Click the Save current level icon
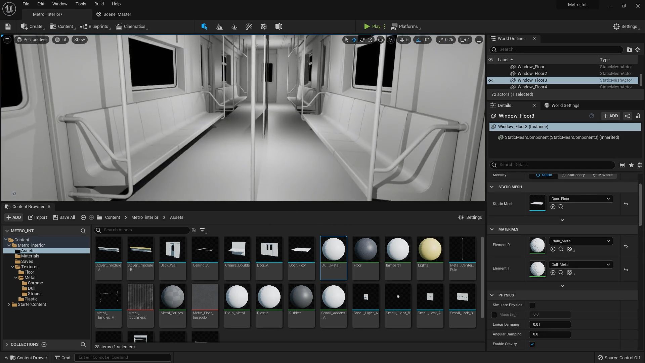 pyautogui.click(x=8, y=27)
